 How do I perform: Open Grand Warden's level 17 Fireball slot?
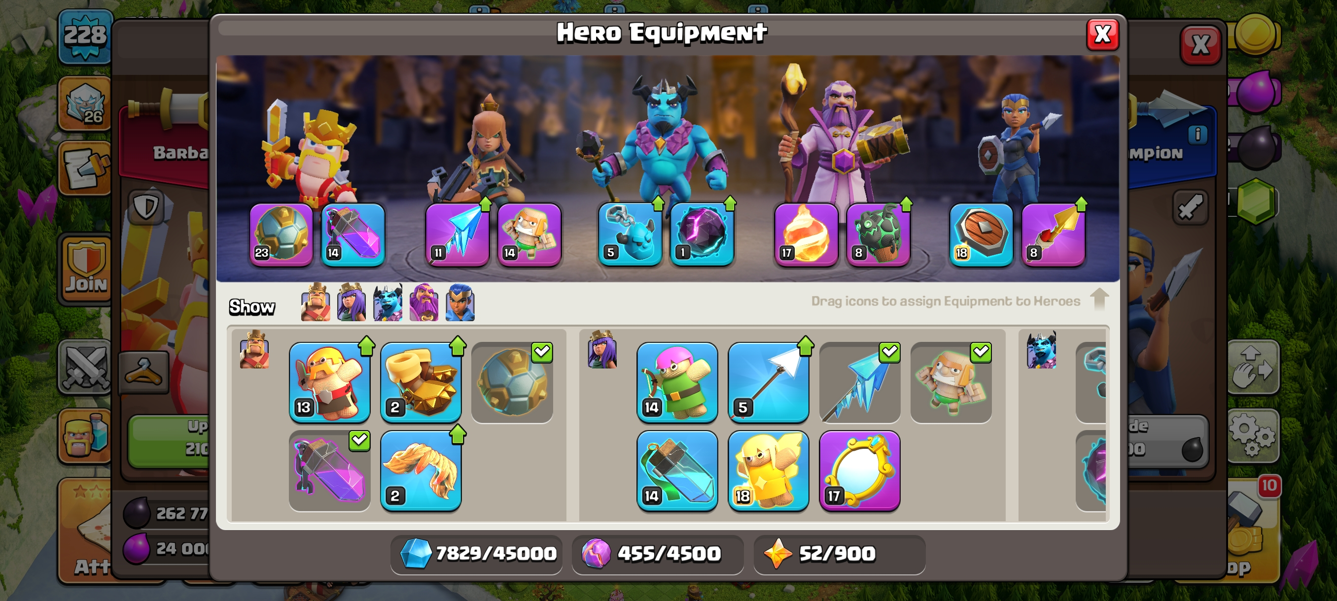[806, 234]
